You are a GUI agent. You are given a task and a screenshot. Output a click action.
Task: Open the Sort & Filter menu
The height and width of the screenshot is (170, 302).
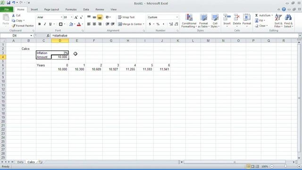[278, 21]
